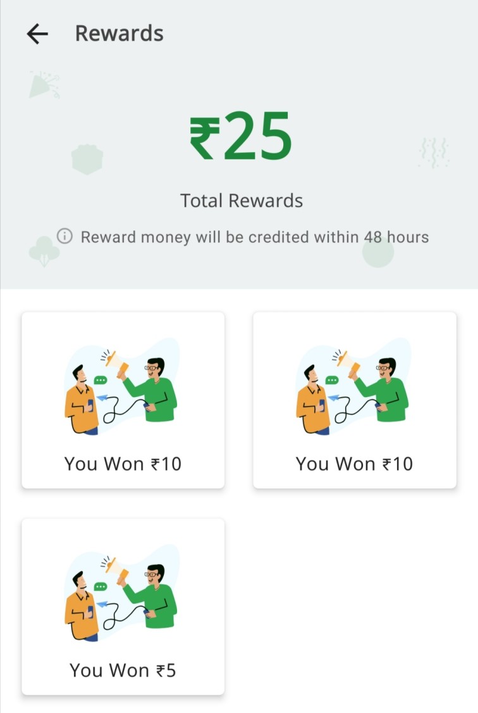
Task: Tap the leafy plant decoration icon
Action: (x=44, y=251)
